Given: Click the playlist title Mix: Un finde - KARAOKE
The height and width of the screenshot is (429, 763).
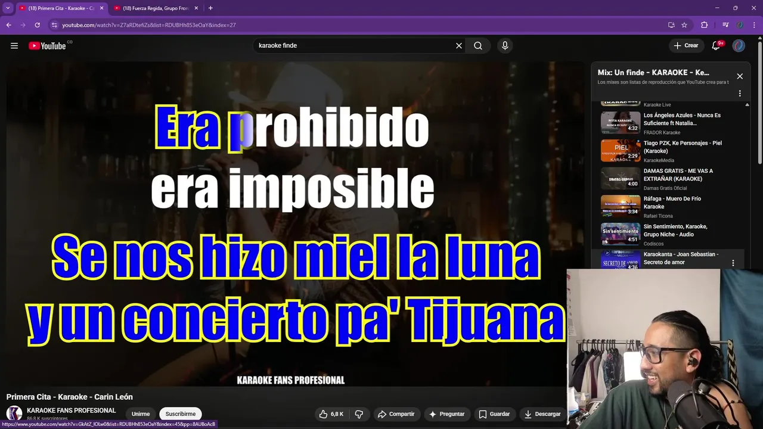Looking at the screenshot, I should 653,73.
